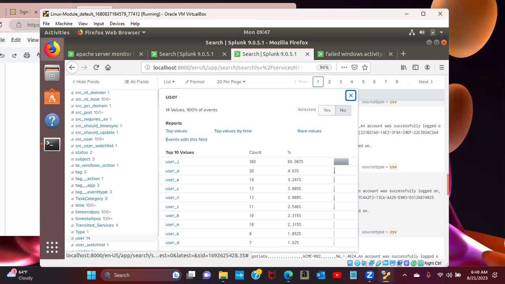Image resolution: width=505 pixels, height=284 pixels.
Task: Open the Firefox application hamburger menu
Action: coord(441,67)
